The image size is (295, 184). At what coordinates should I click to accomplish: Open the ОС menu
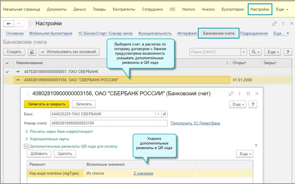[x=172, y=9]
